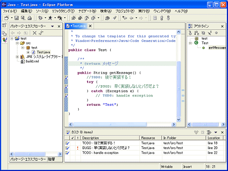Image resolution: width=228 pixels, height=171 pixels.
Task: Select the Test.java editor tab
Action: [x=76, y=26]
